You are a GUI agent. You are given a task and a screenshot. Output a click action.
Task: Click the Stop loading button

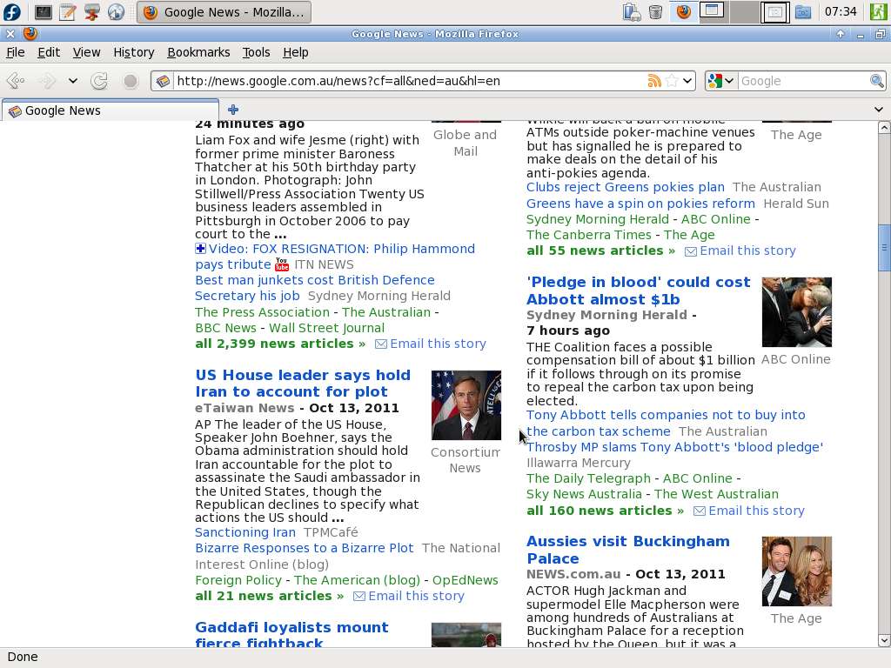(x=131, y=81)
